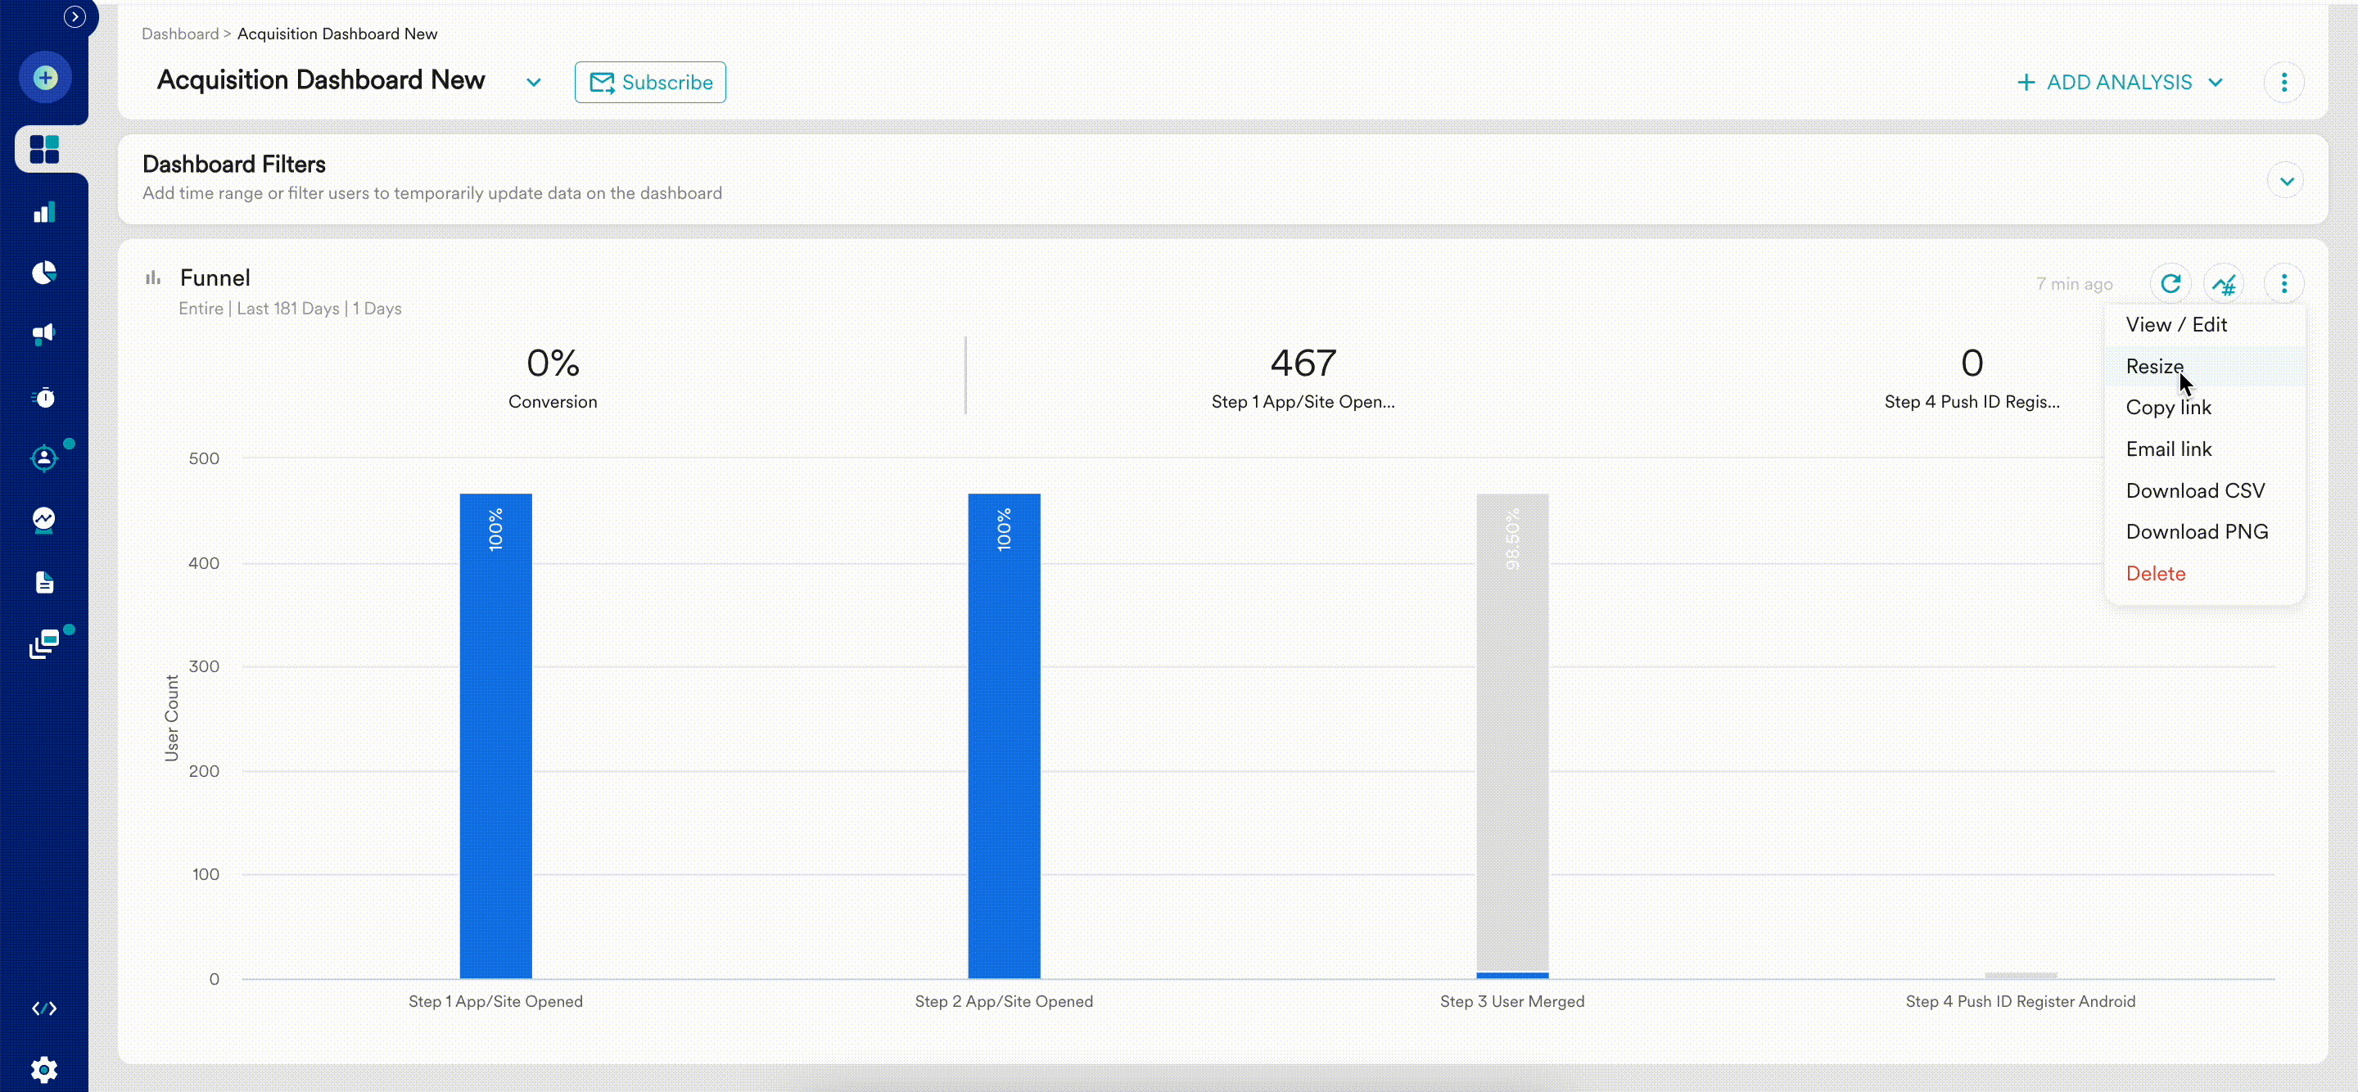The width and height of the screenshot is (2358, 1092).
Task: Expand the Dashboard Filters section
Action: (x=2286, y=179)
